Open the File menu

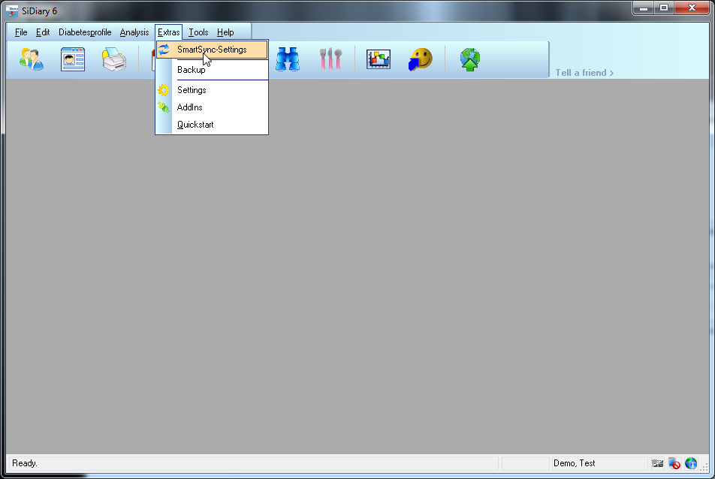[21, 32]
